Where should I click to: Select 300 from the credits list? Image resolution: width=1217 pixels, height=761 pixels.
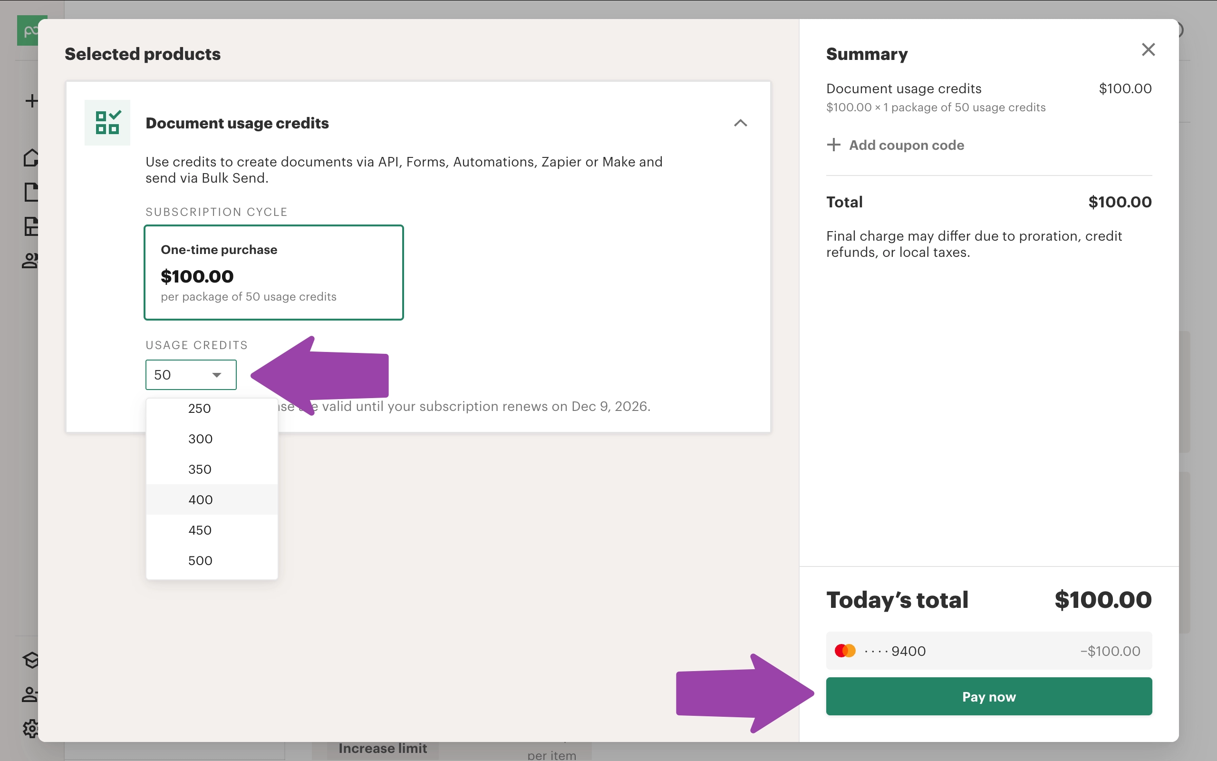[212, 439]
